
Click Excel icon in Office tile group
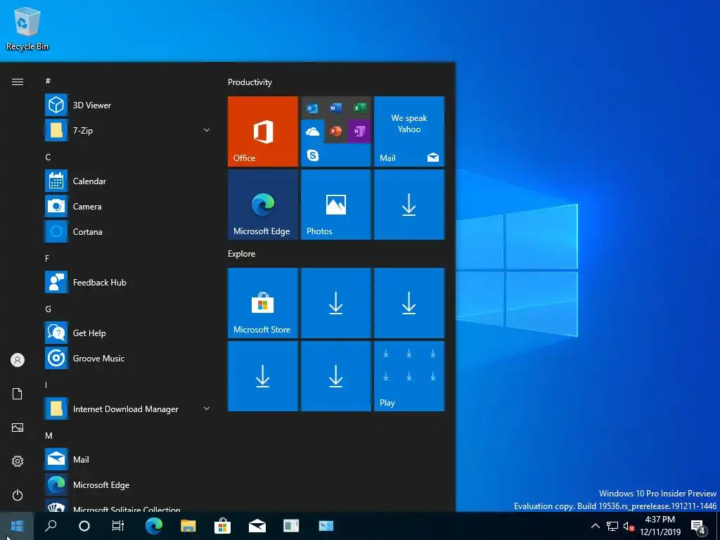(359, 108)
